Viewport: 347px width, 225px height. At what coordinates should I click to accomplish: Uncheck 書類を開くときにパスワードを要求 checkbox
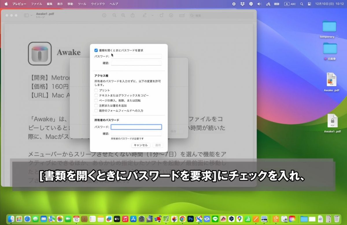coord(96,50)
